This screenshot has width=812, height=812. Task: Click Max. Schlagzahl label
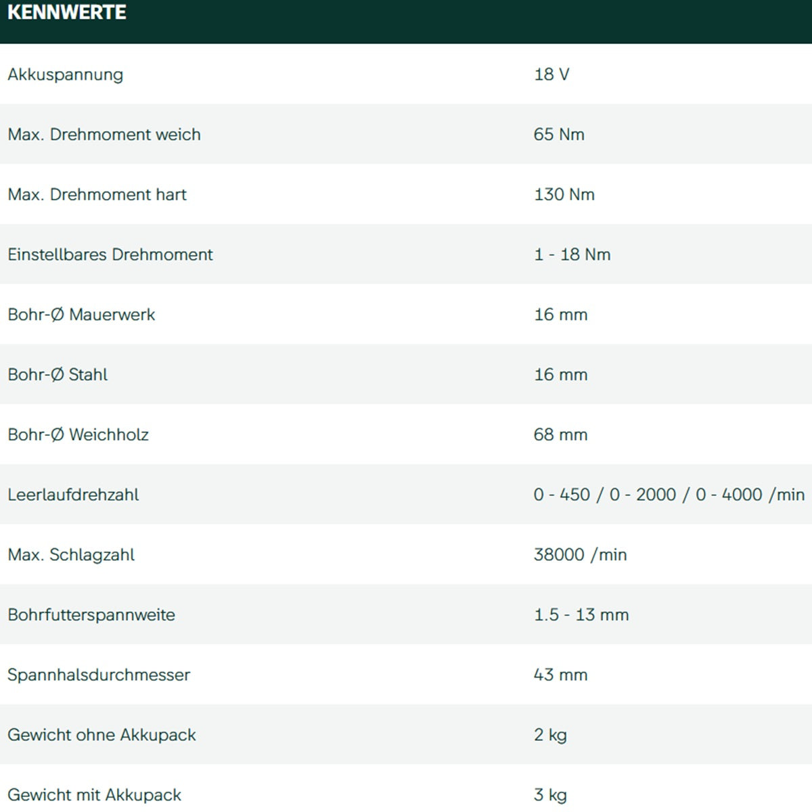pos(71,555)
